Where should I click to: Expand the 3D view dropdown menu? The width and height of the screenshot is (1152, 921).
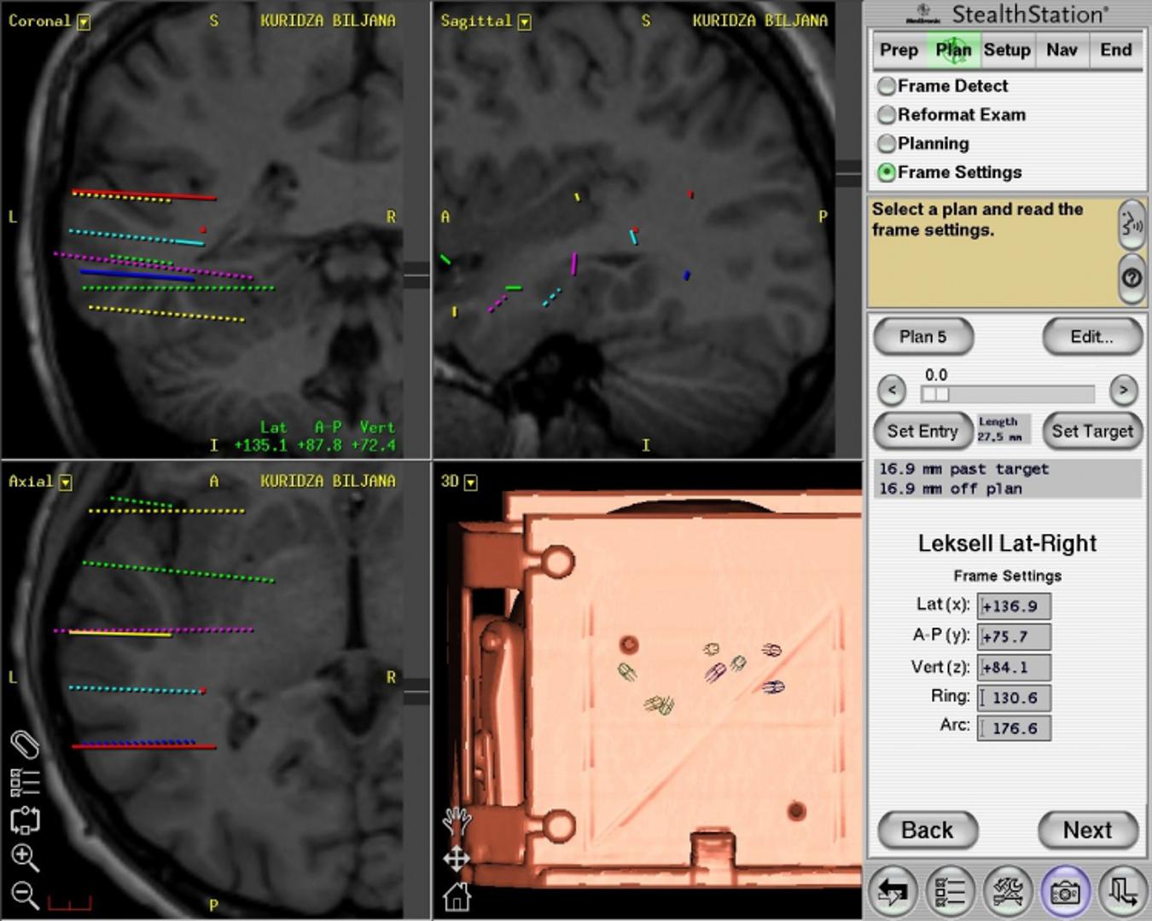click(x=470, y=483)
